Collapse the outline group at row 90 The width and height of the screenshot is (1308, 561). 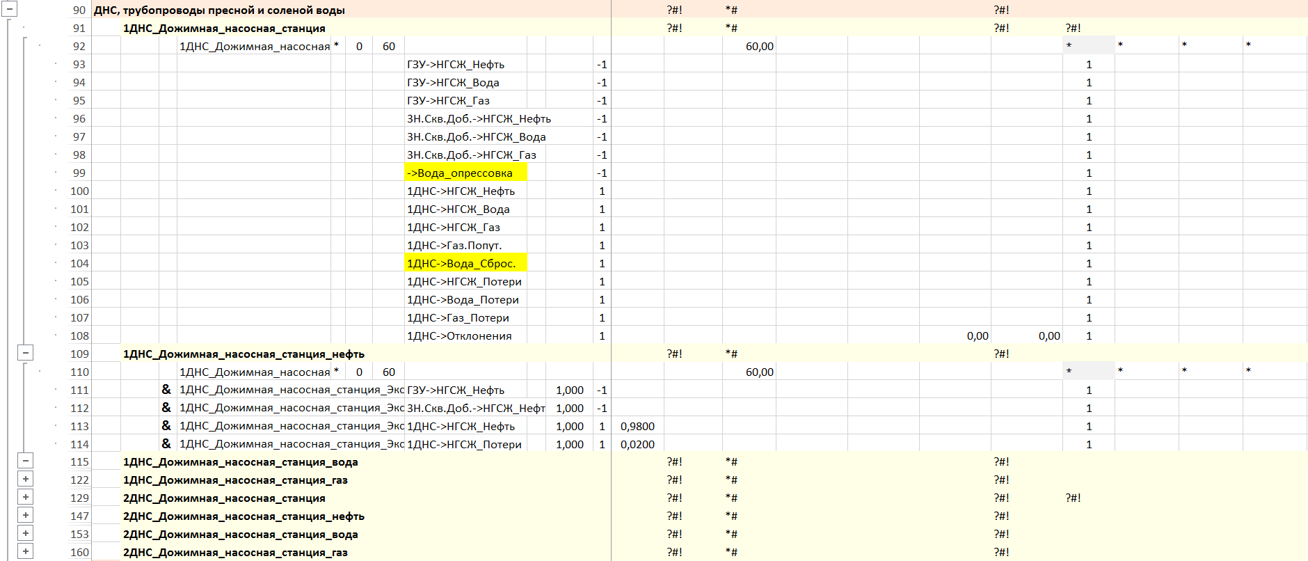(x=9, y=10)
